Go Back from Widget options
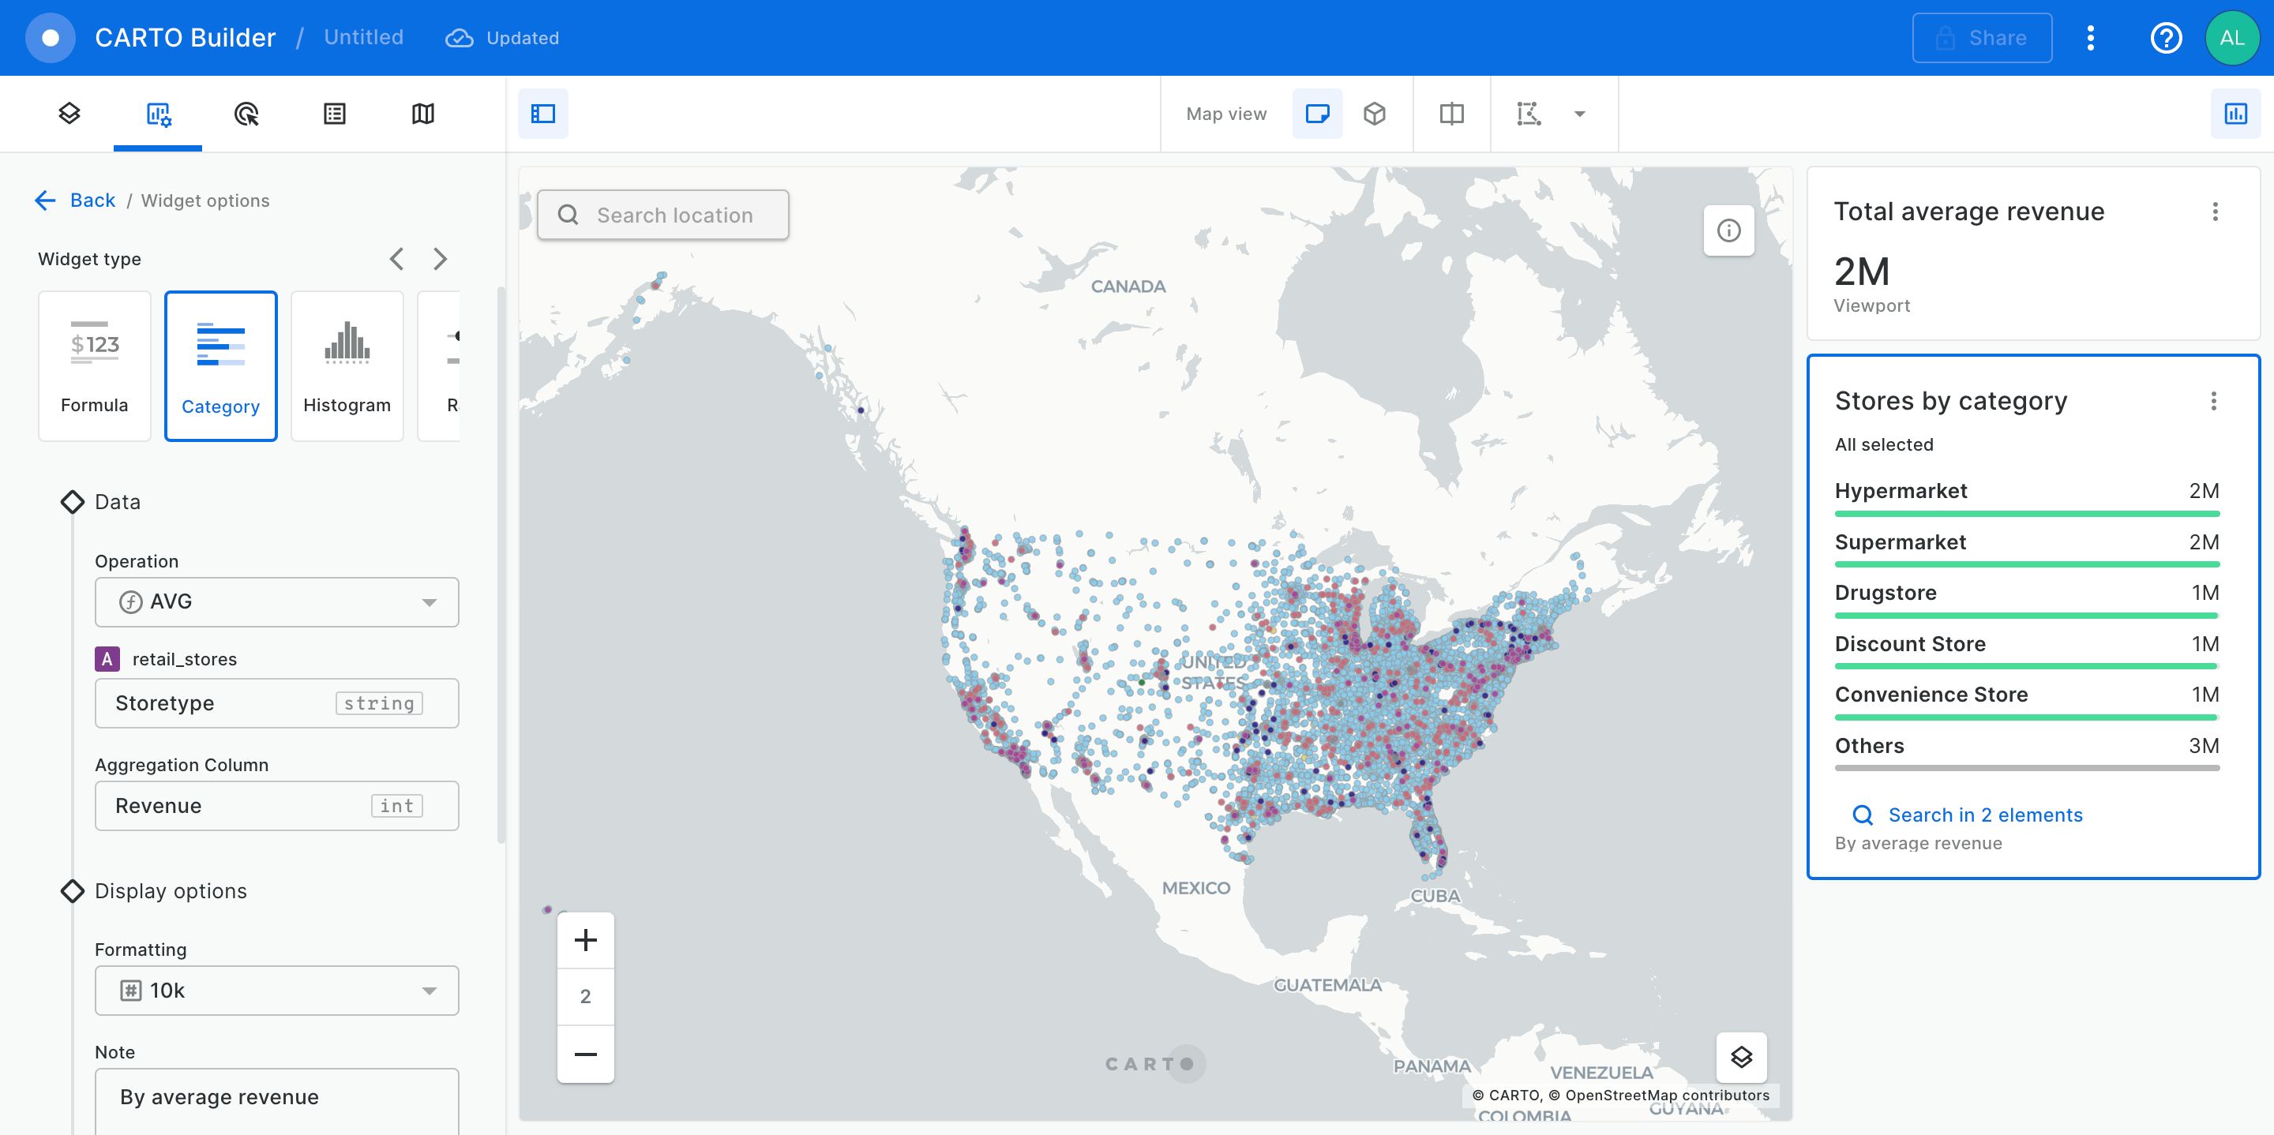 pos(92,200)
